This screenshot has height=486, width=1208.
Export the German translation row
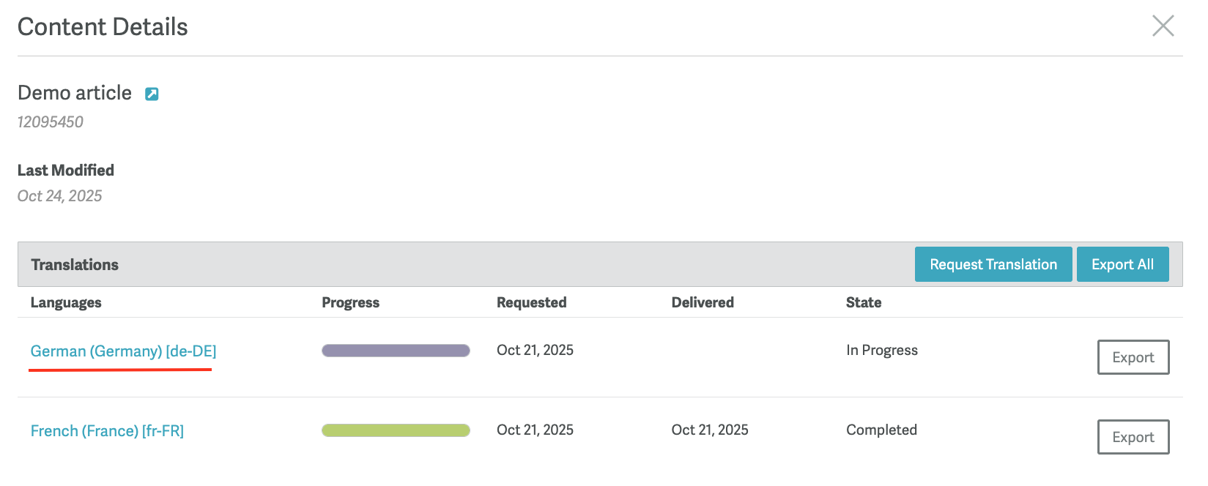click(1133, 357)
